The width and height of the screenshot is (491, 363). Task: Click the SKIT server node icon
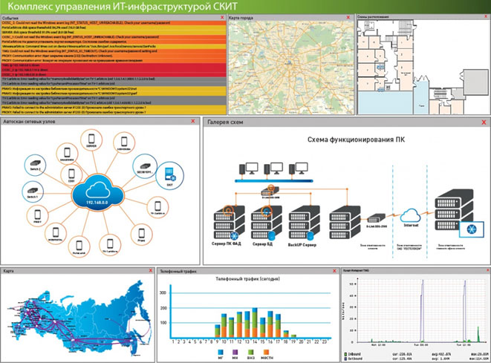tap(167, 175)
